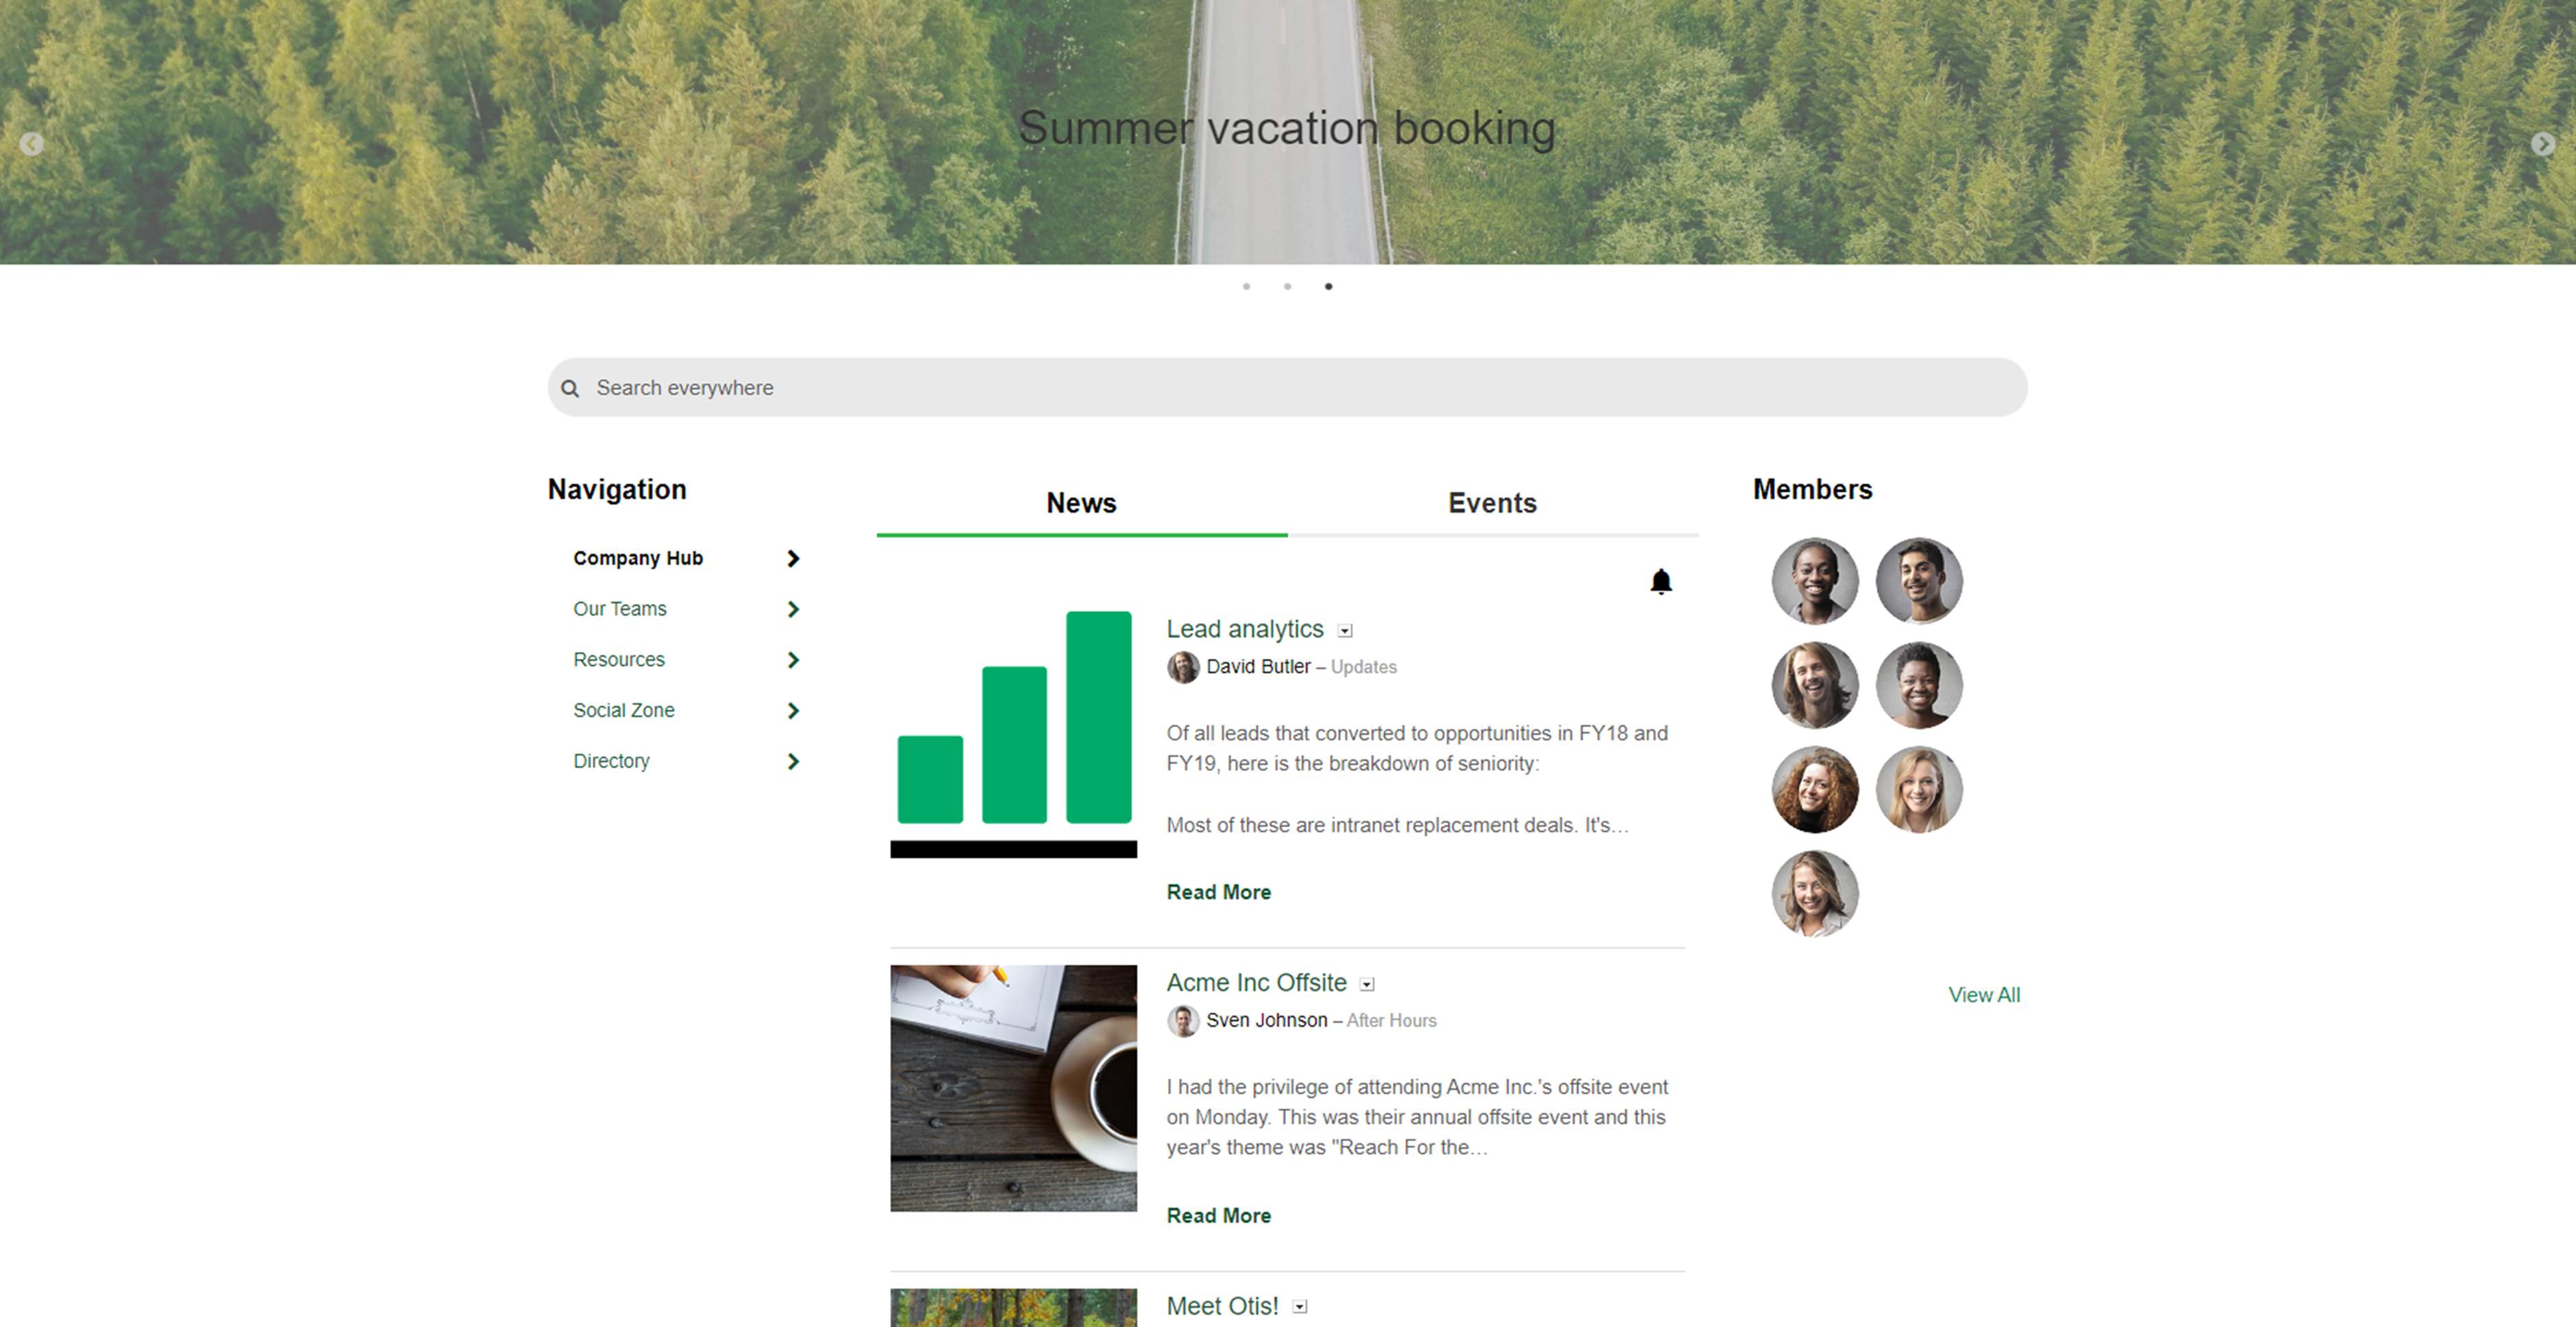This screenshot has width=2576, height=1327.
Task: Click the search bar icon
Action: coord(571,387)
